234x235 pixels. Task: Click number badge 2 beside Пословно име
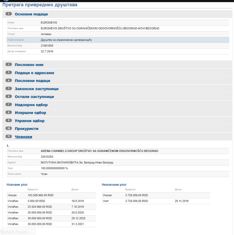tap(9, 64)
